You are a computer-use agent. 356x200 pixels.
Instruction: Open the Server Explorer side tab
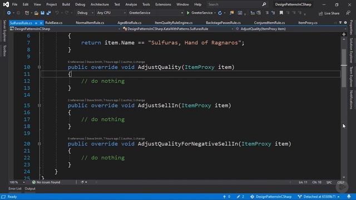click(x=4, y=31)
